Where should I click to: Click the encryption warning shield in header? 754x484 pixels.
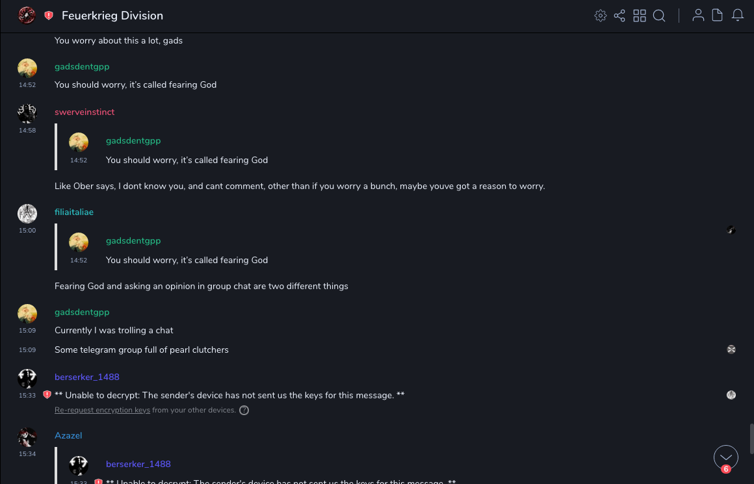coord(49,16)
